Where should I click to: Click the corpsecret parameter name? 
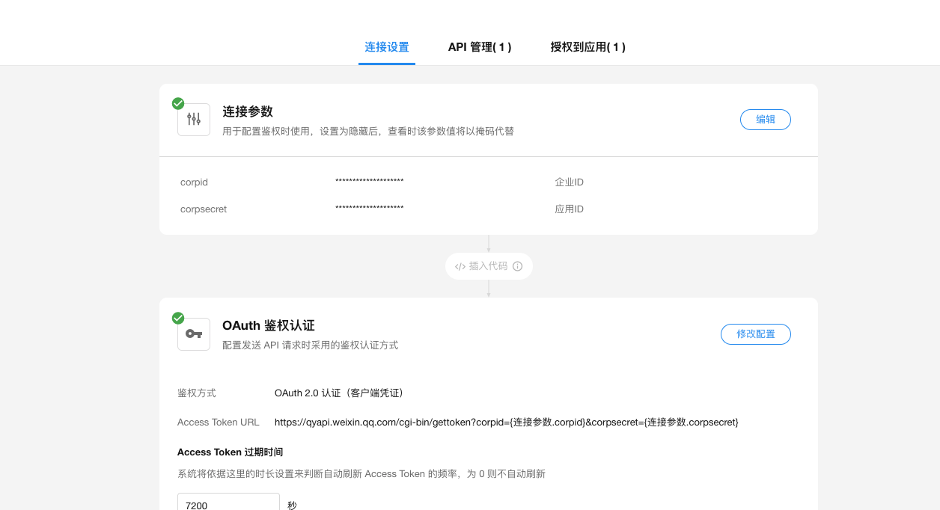[204, 209]
